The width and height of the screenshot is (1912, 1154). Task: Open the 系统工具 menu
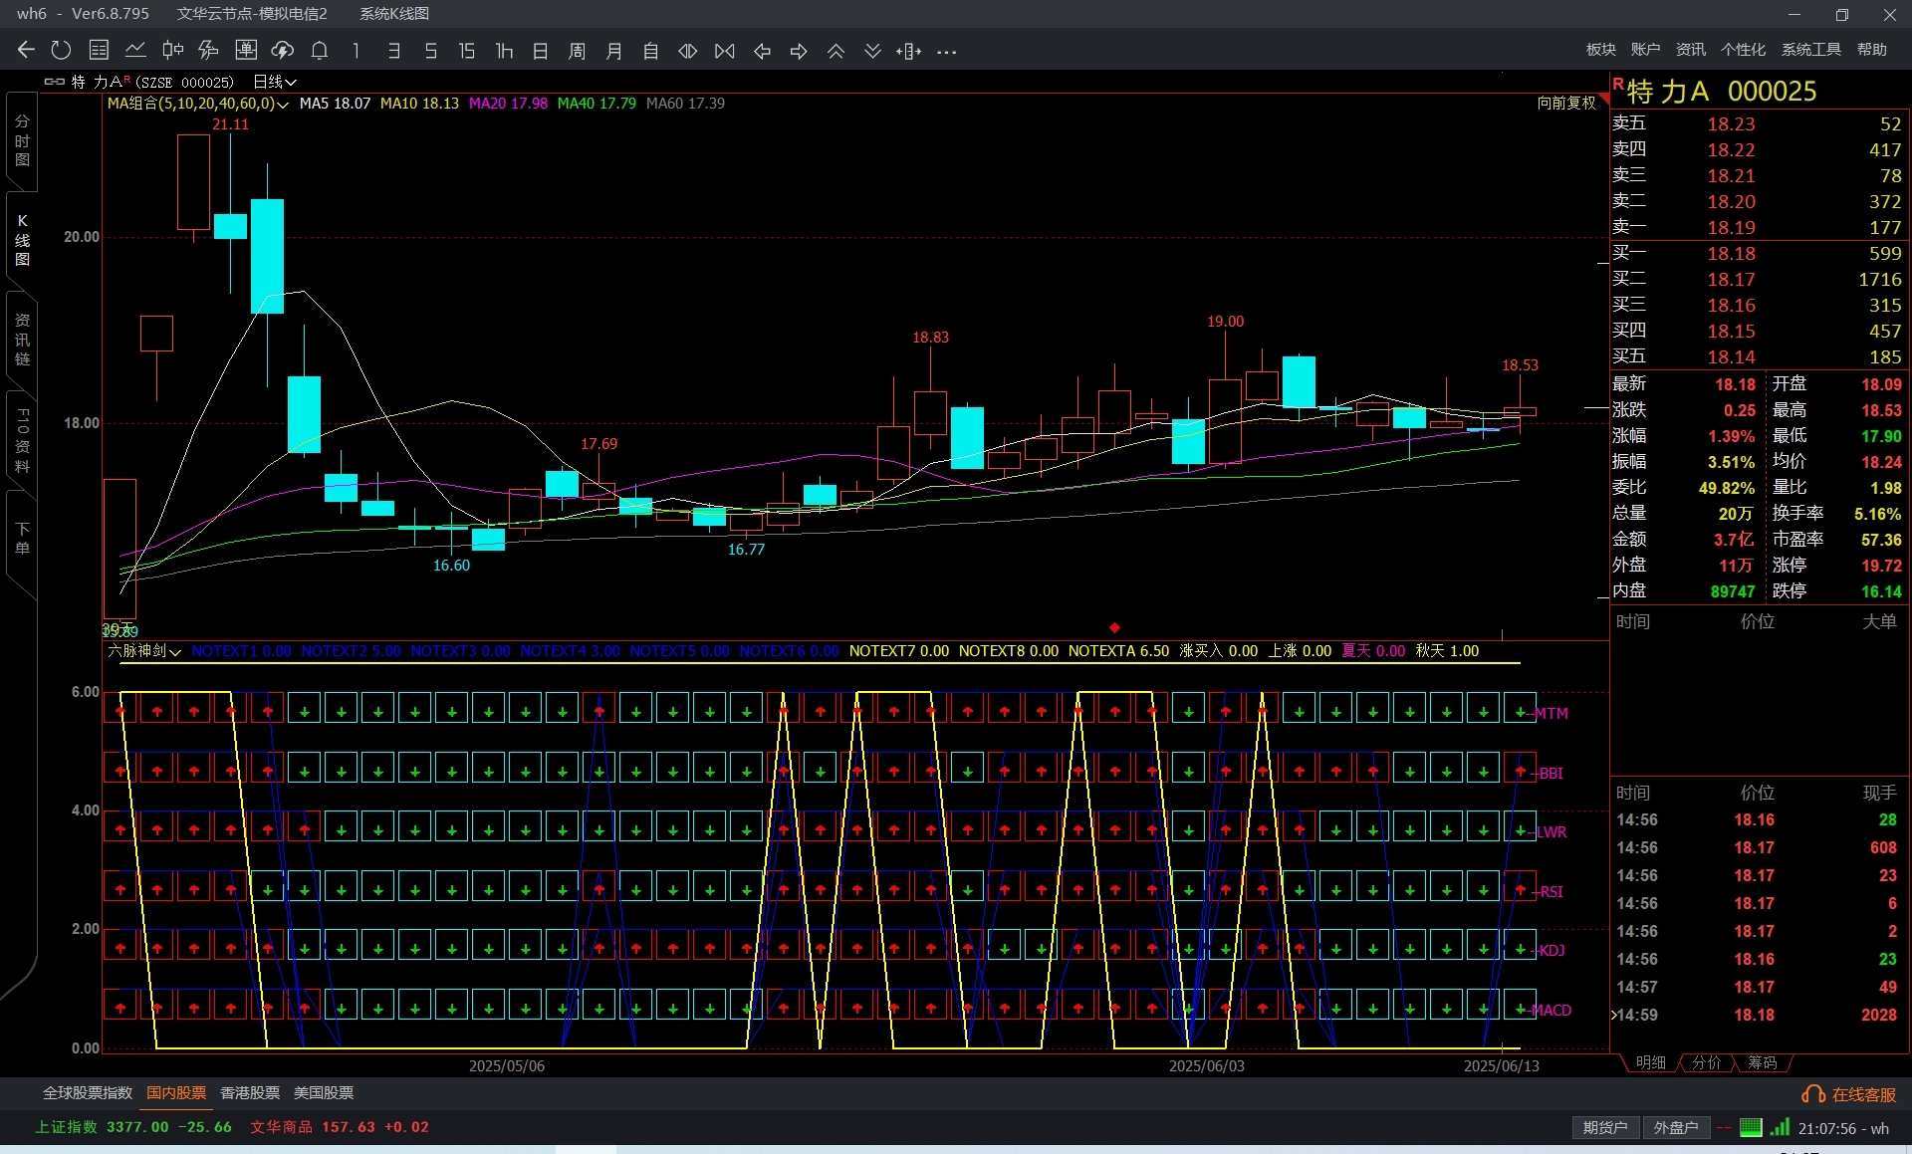click(1810, 49)
